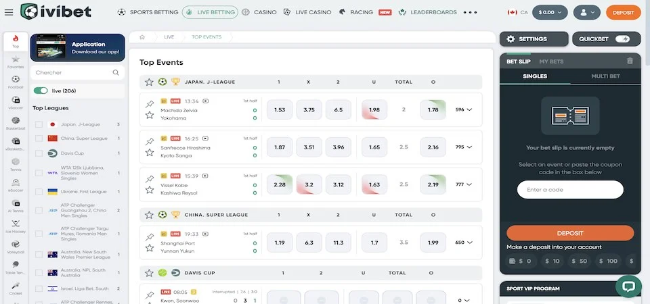The width and height of the screenshot is (650, 304).
Task: Expand 795 markets for Sanfrecce Hiroshima
Action: pyautogui.click(x=464, y=147)
